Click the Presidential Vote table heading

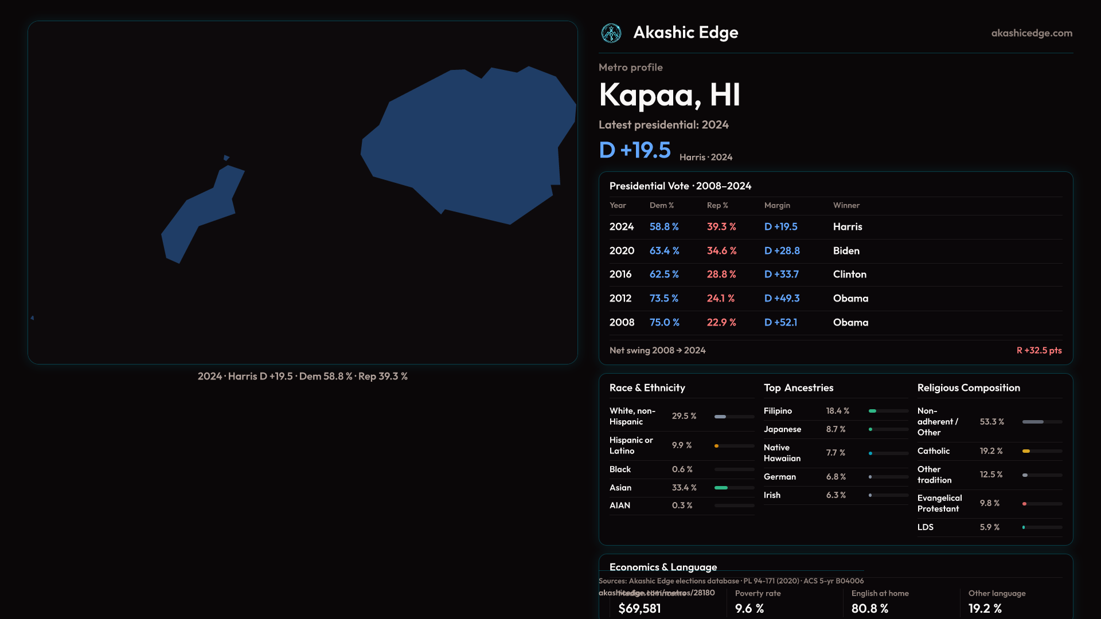click(x=680, y=186)
